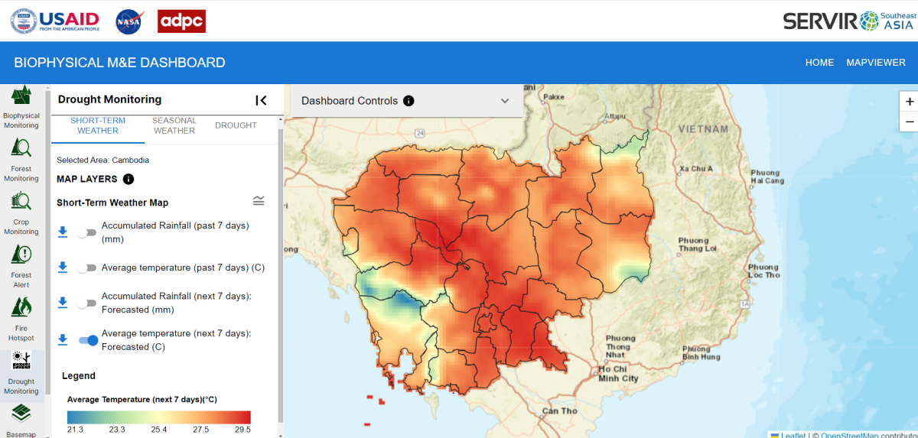The image size is (918, 438).
Task: Zoom in on the map
Action: 909,101
